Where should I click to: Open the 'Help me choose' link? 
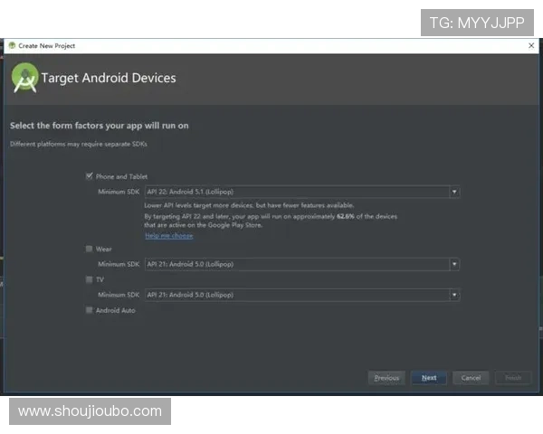click(169, 236)
